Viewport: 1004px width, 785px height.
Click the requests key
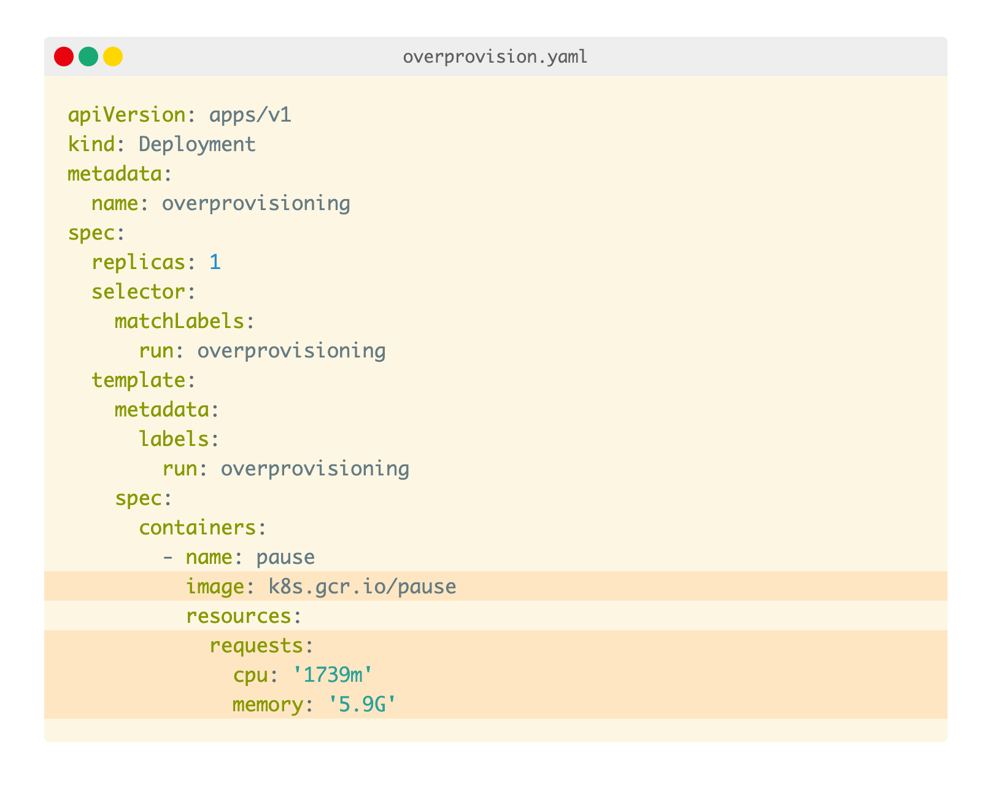click(x=256, y=646)
